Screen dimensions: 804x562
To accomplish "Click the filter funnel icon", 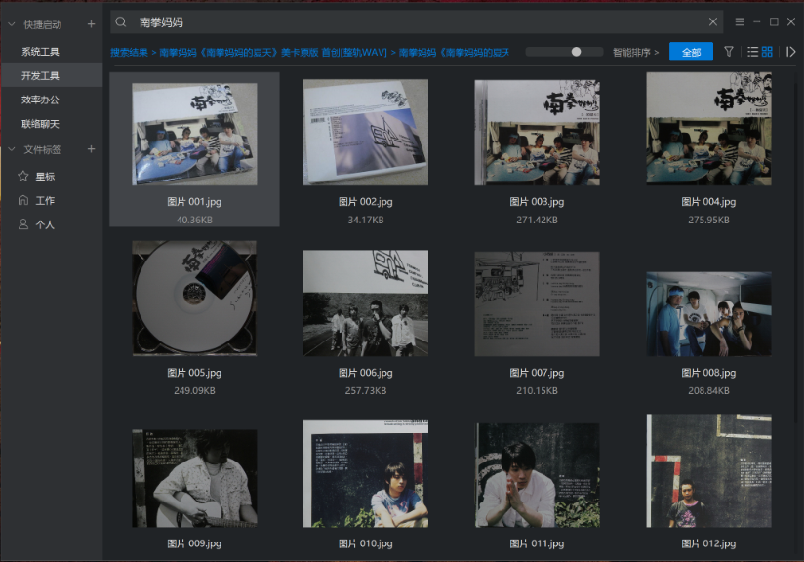I will coord(729,52).
